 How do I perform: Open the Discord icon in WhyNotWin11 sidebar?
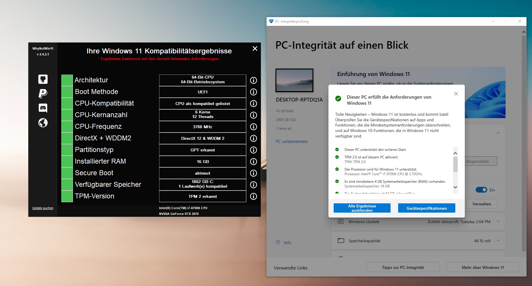tap(43, 108)
